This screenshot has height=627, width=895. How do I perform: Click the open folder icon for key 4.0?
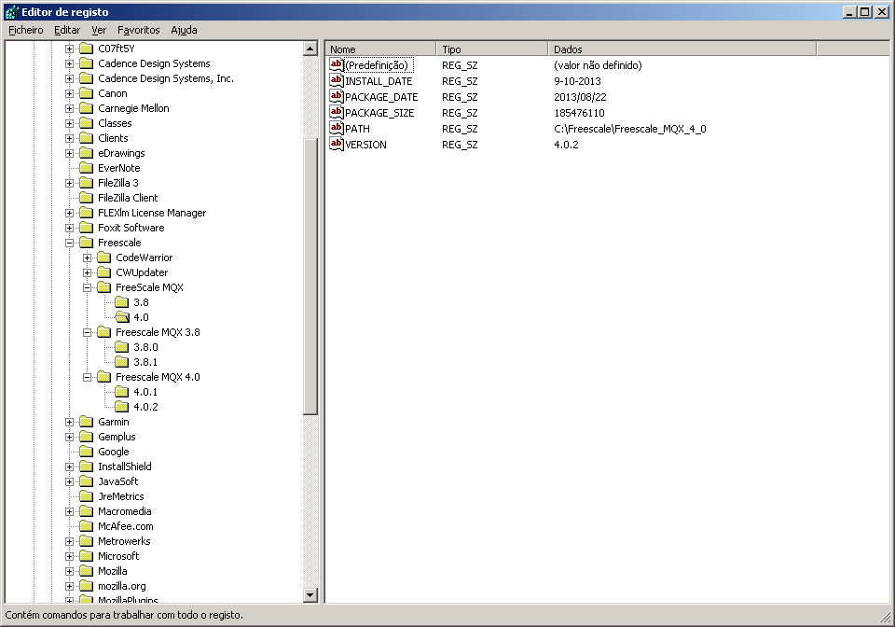pyautogui.click(x=122, y=317)
